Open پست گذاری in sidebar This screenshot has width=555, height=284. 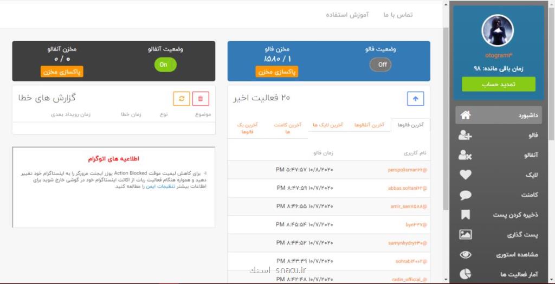tap(499, 235)
